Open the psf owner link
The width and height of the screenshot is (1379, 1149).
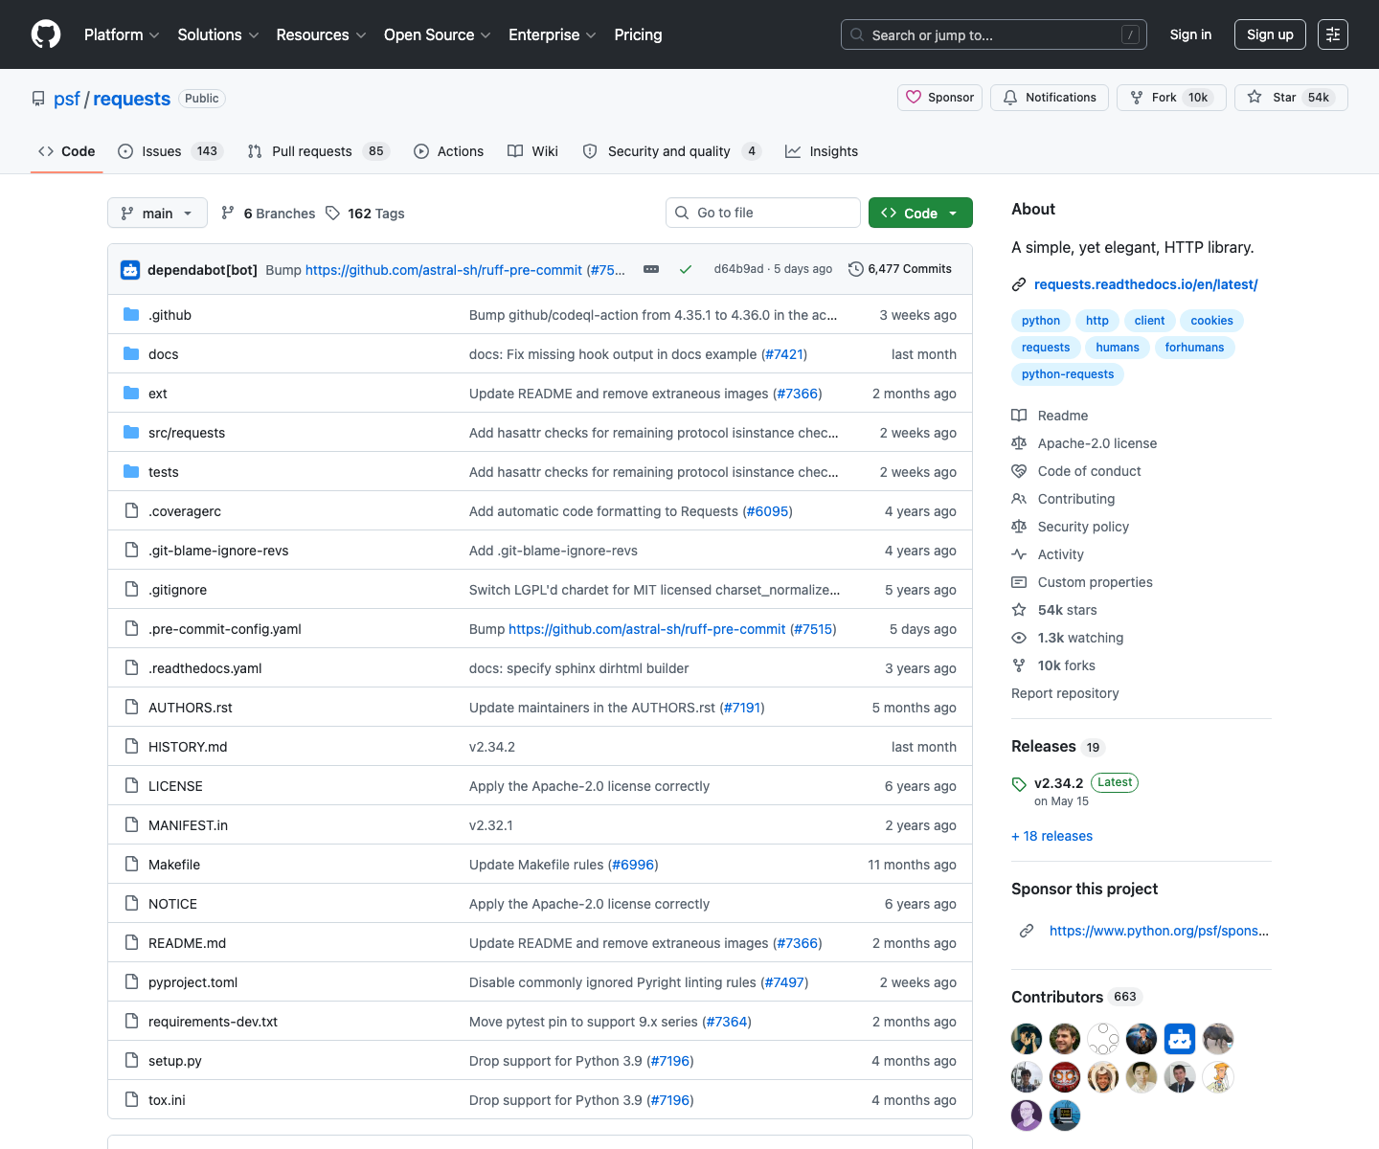(67, 99)
